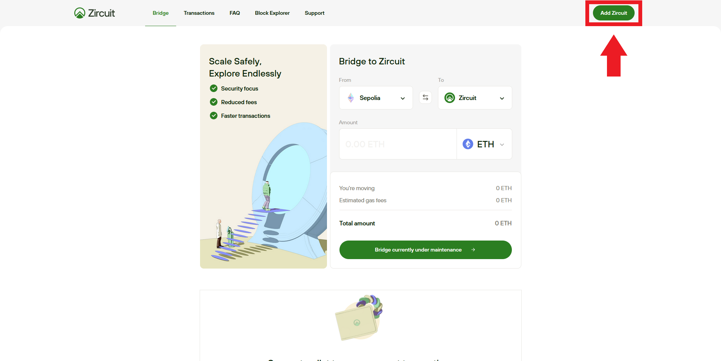Image resolution: width=721 pixels, height=361 pixels.
Task: Open the ETH token selector dropdown
Action: (502, 144)
